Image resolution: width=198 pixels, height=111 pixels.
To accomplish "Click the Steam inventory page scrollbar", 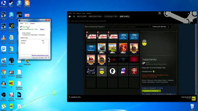I will [x=196, y=59].
